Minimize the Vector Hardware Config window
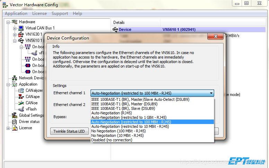The image size is (269, 168). (237, 3)
